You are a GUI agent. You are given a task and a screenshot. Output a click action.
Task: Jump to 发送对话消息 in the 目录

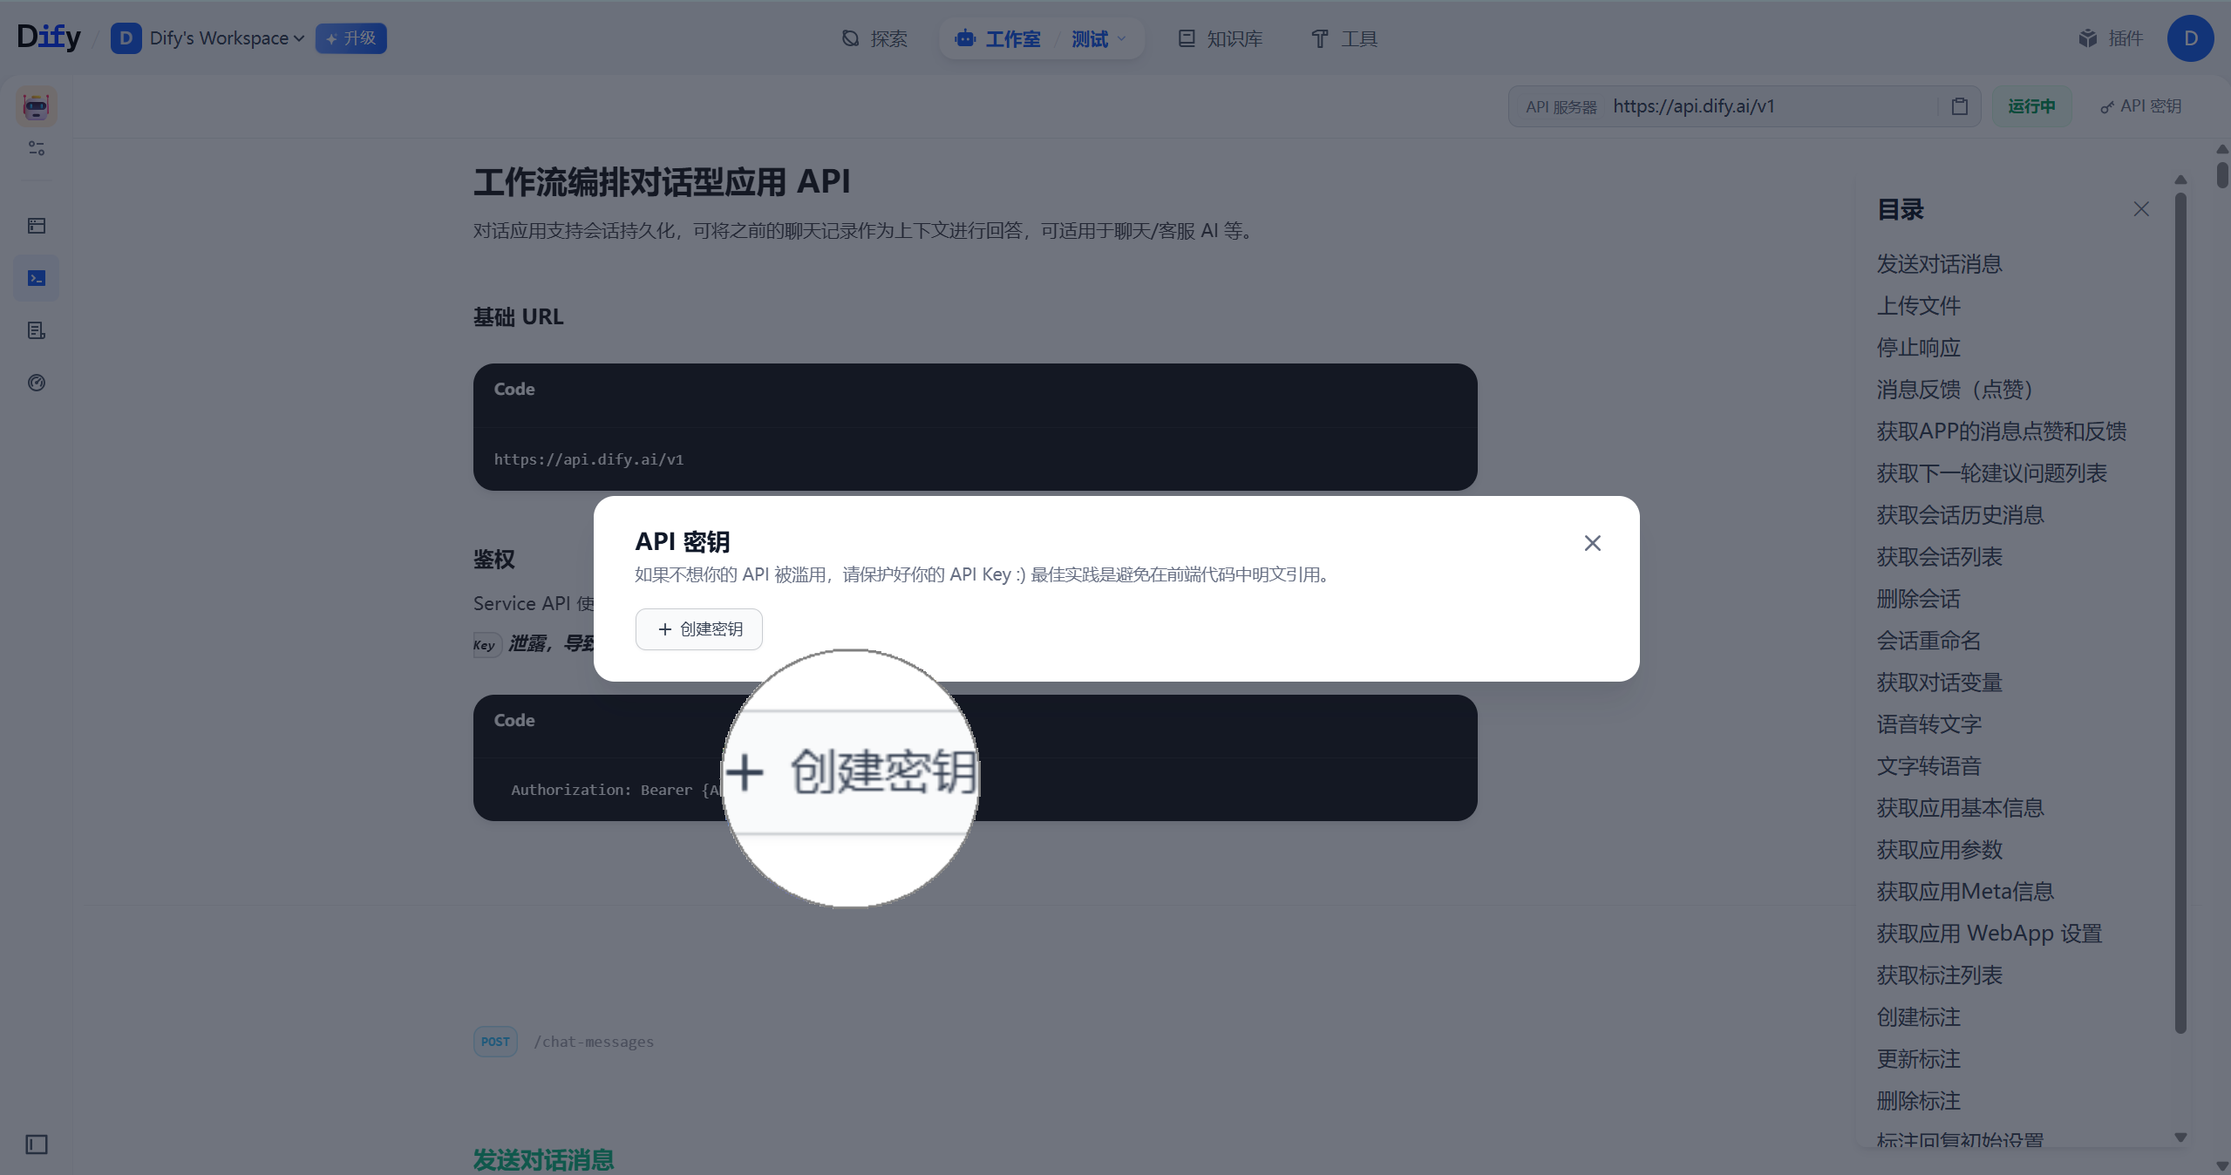tap(1939, 264)
